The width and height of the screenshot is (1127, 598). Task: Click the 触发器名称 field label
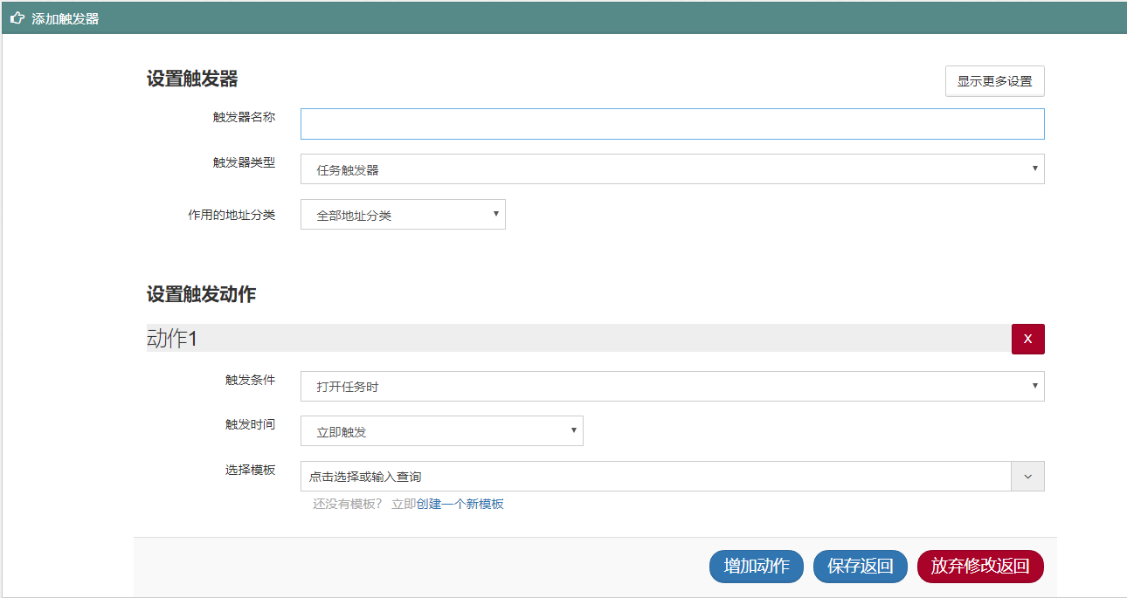[x=244, y=117]
